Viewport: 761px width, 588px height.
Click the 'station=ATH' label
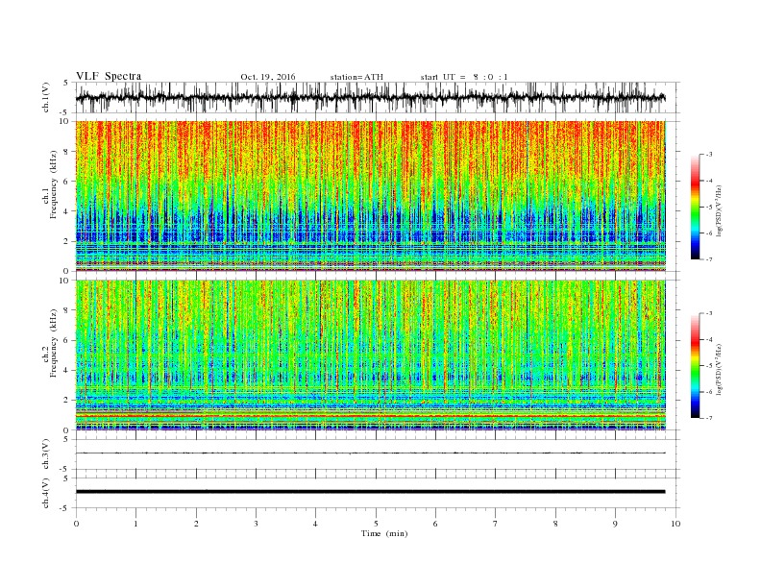coord(356,77)
